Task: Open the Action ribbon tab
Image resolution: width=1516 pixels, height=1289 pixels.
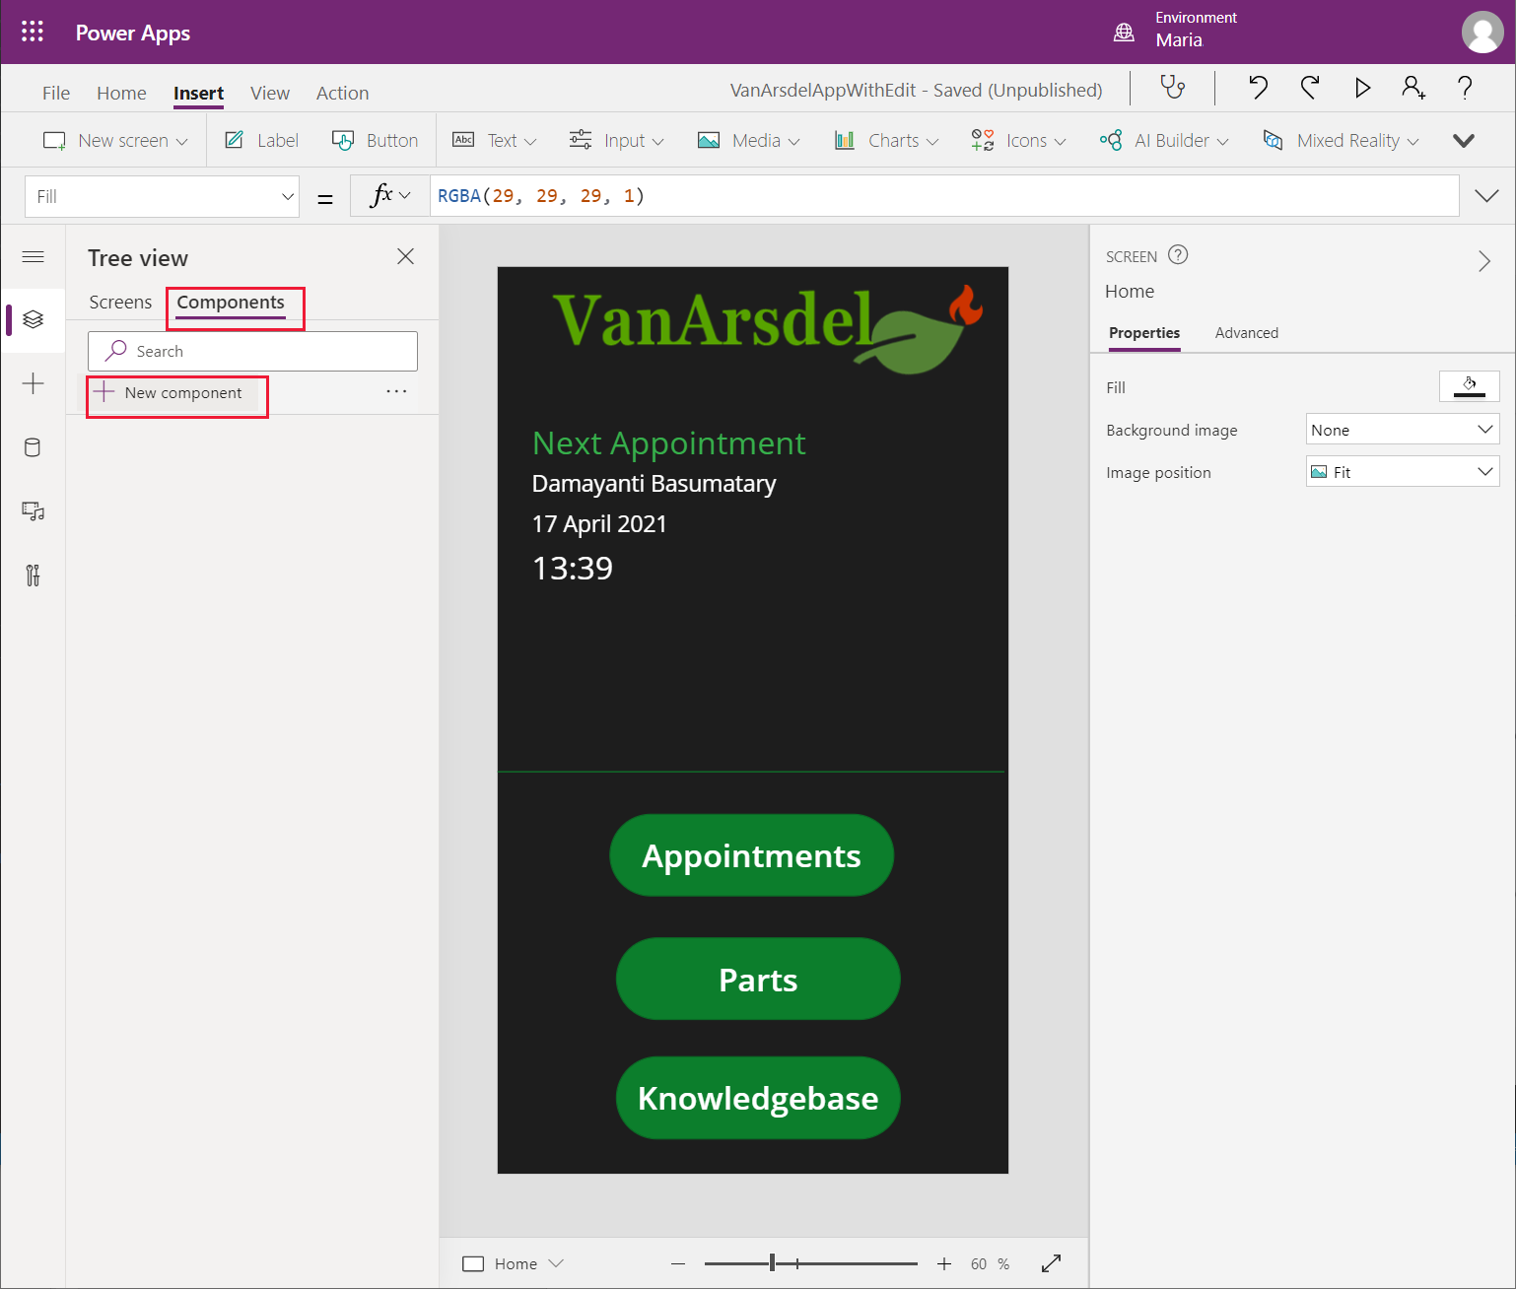Action: (342, 93)
